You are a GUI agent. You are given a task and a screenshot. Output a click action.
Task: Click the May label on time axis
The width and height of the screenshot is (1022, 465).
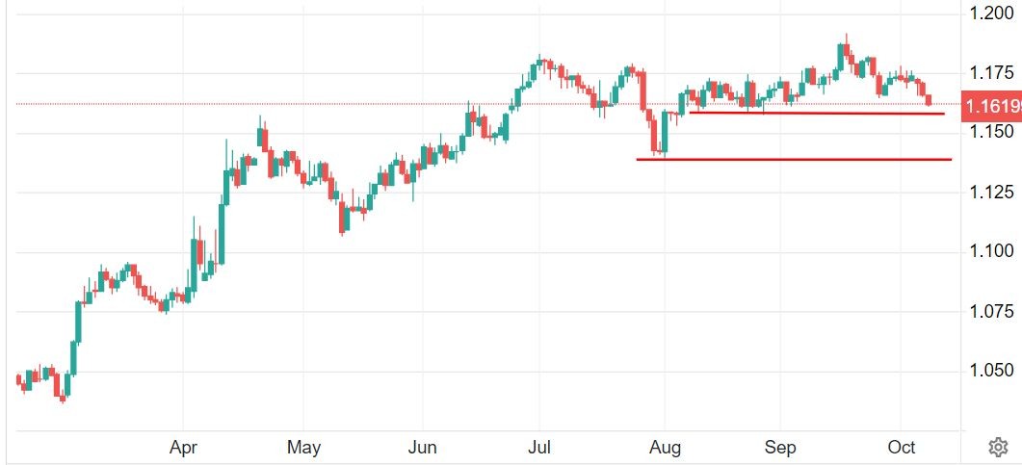pyautogui.click(x=303, y=448)
